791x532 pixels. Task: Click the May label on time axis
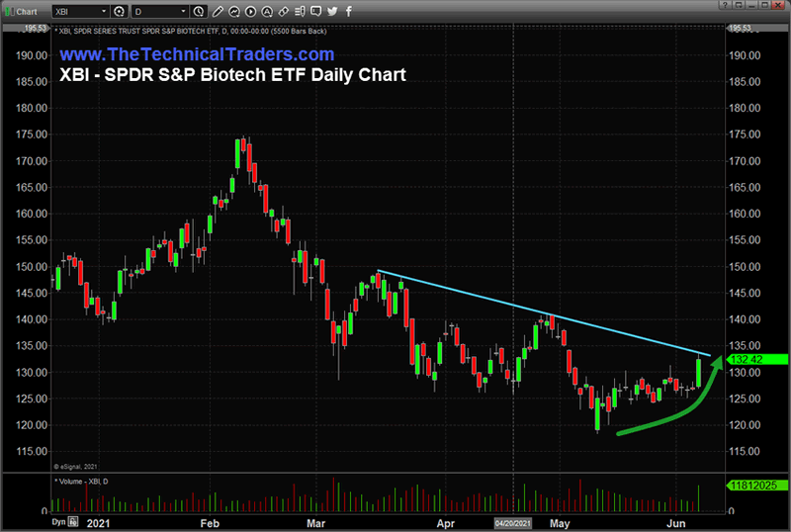point(560,523)
